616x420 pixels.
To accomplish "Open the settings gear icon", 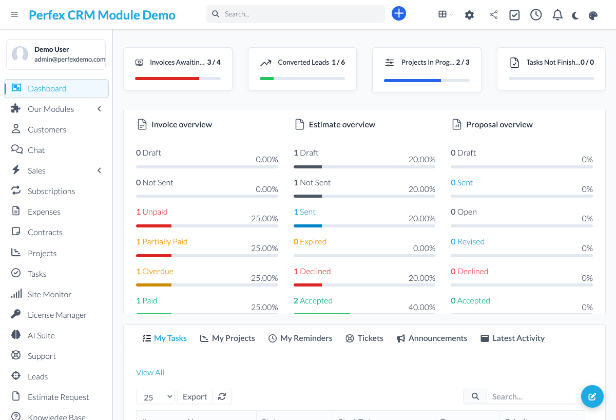I will (x=469, y=15).
